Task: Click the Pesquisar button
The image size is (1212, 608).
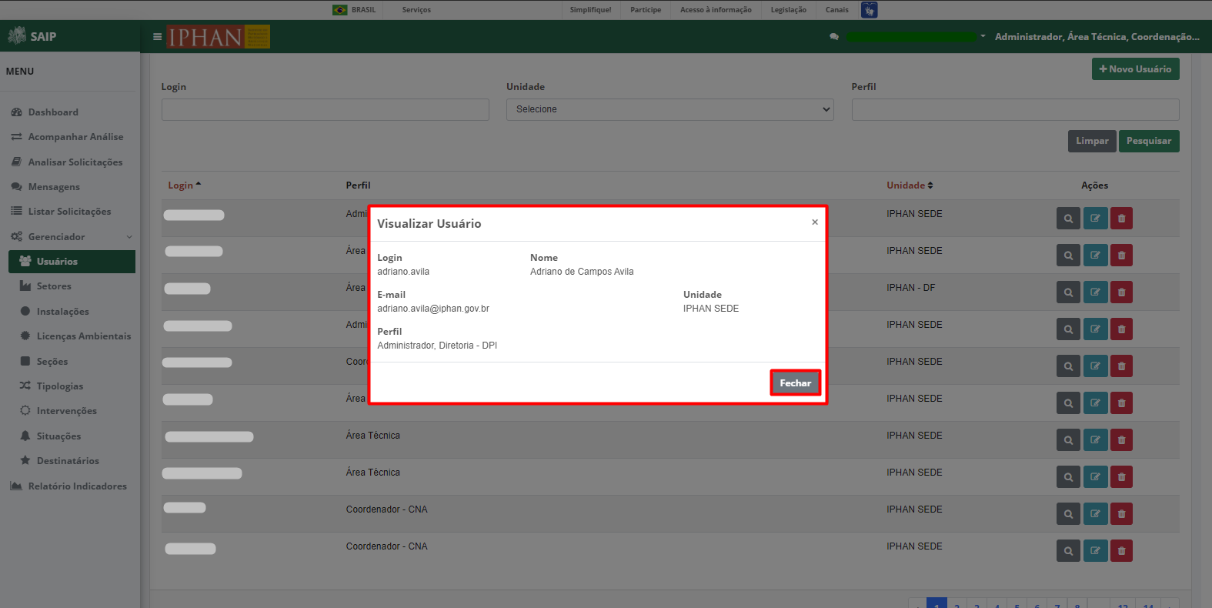Action: 1149,141
